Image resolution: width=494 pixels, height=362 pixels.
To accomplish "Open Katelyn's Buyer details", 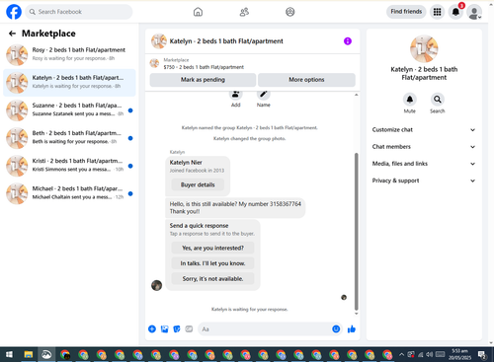I will [198, 184].
